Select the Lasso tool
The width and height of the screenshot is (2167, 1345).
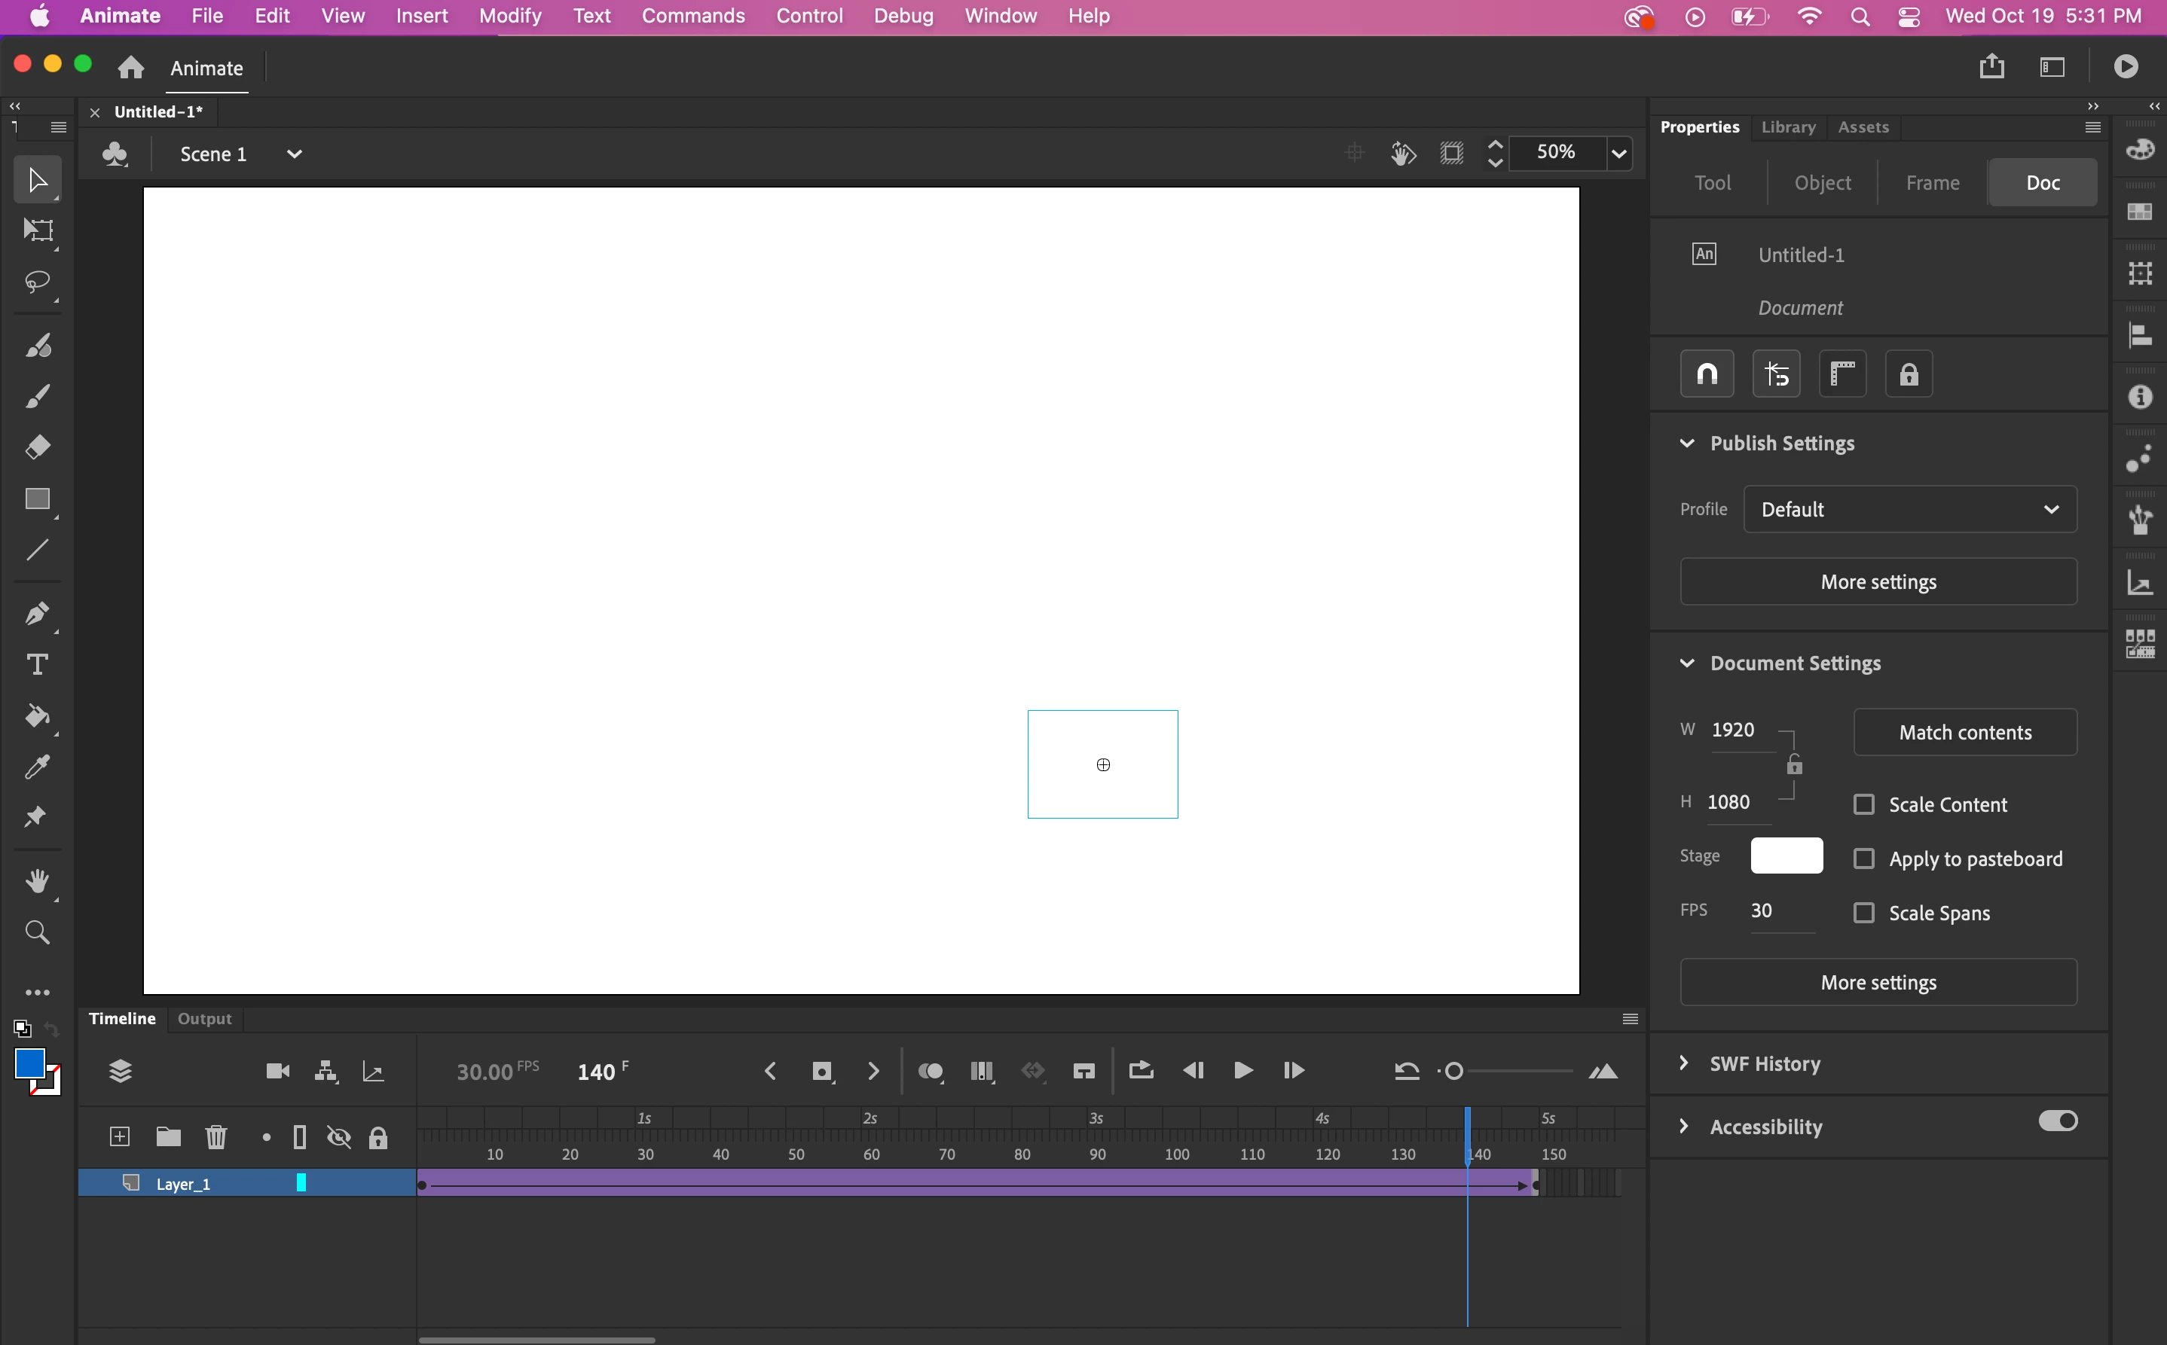click(38, 283)
